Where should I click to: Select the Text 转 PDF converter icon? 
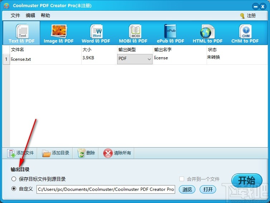(21, 33)
